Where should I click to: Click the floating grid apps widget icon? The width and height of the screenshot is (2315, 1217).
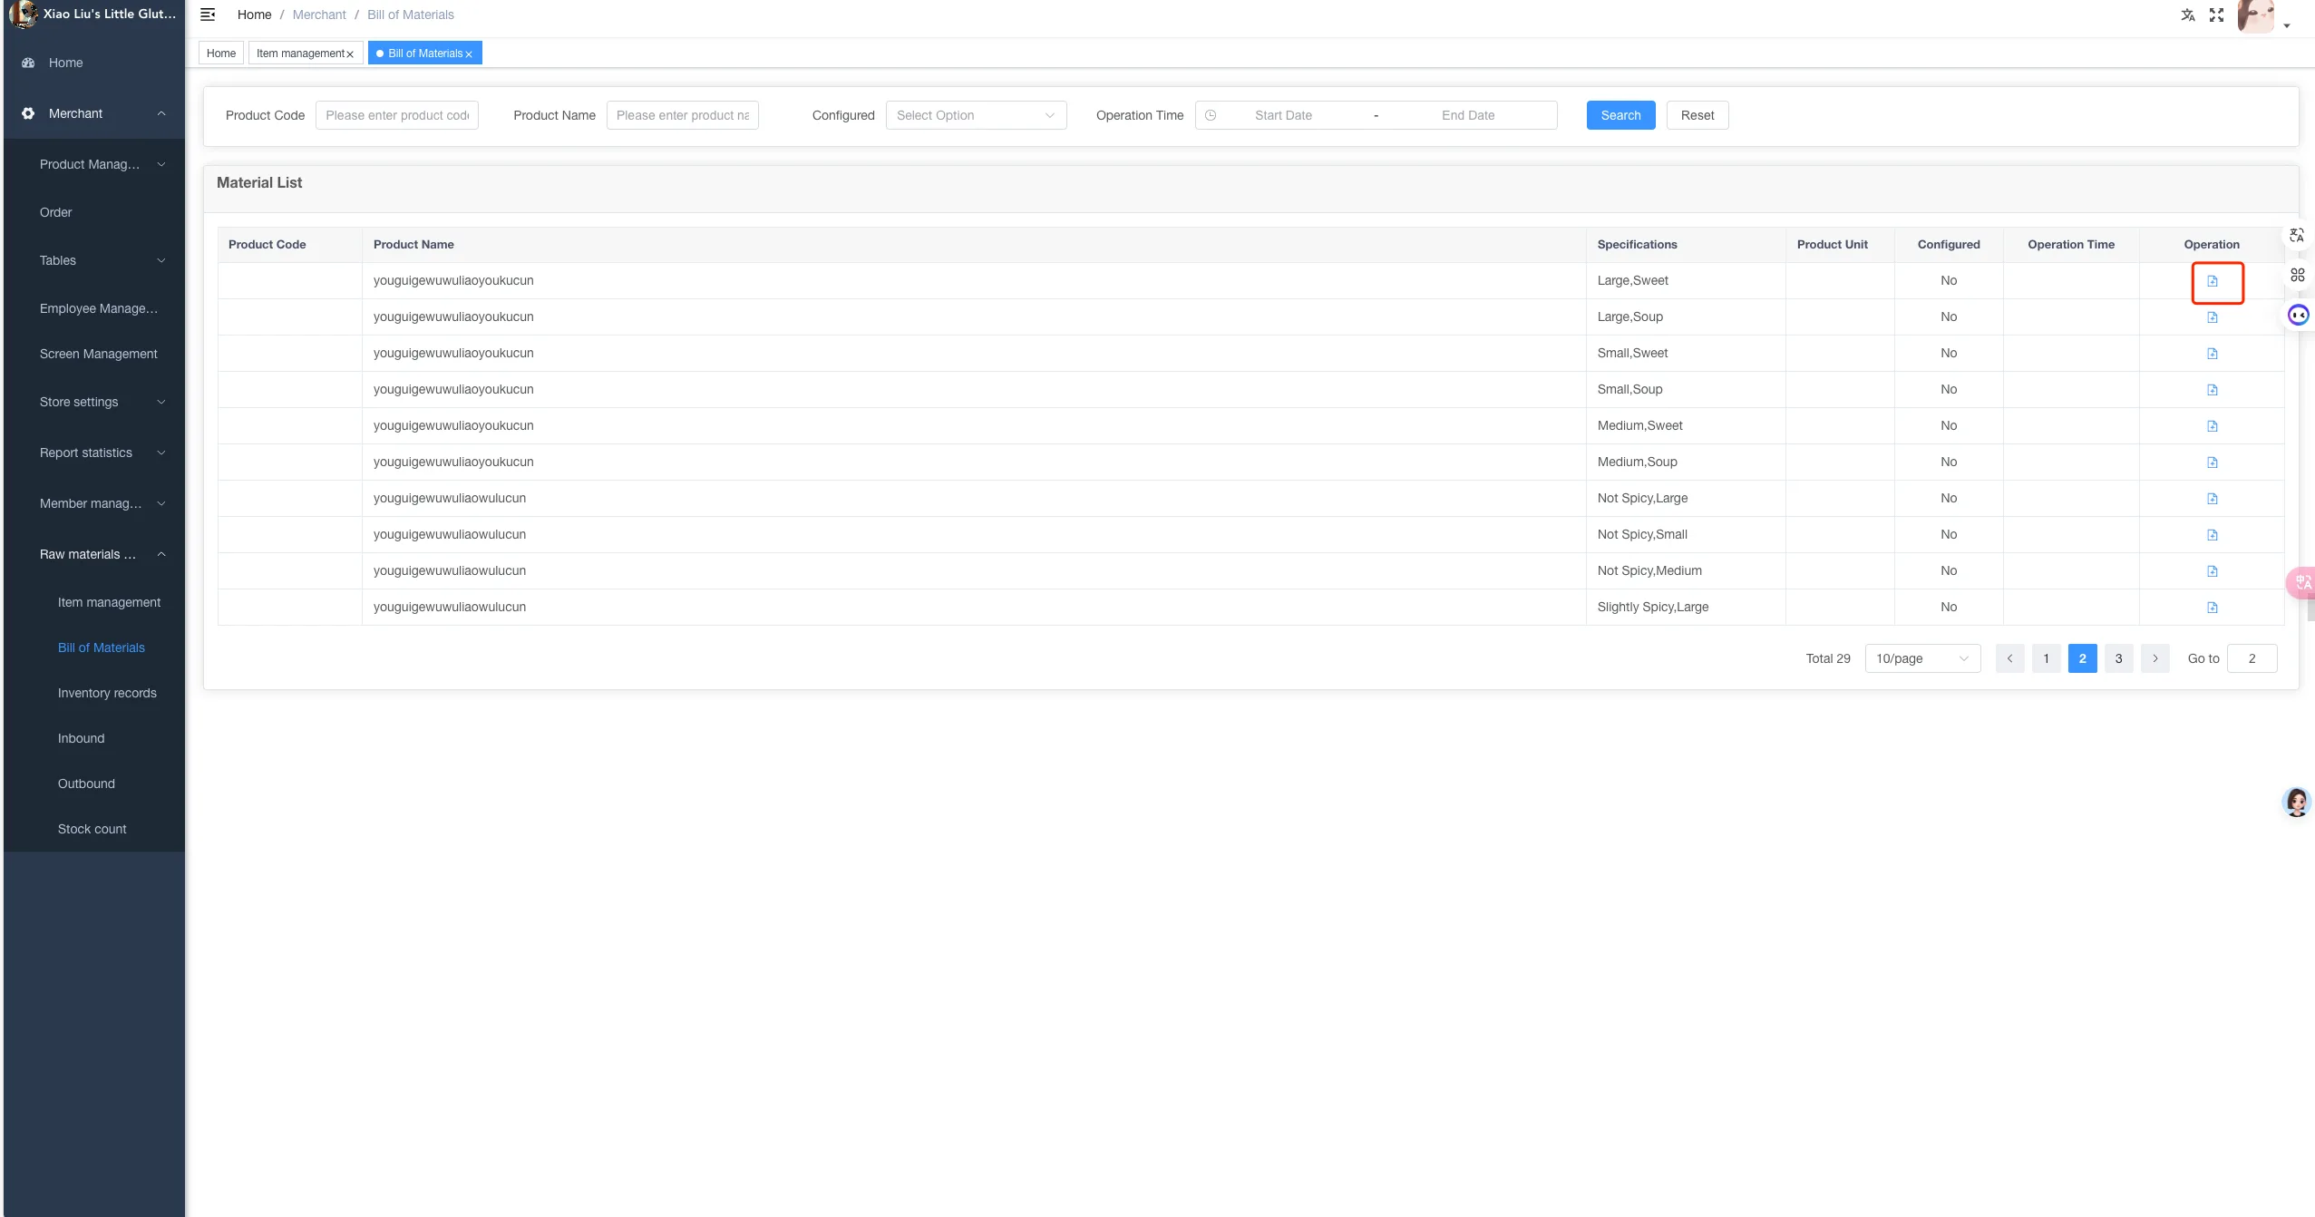click(x=2297, y=275)
